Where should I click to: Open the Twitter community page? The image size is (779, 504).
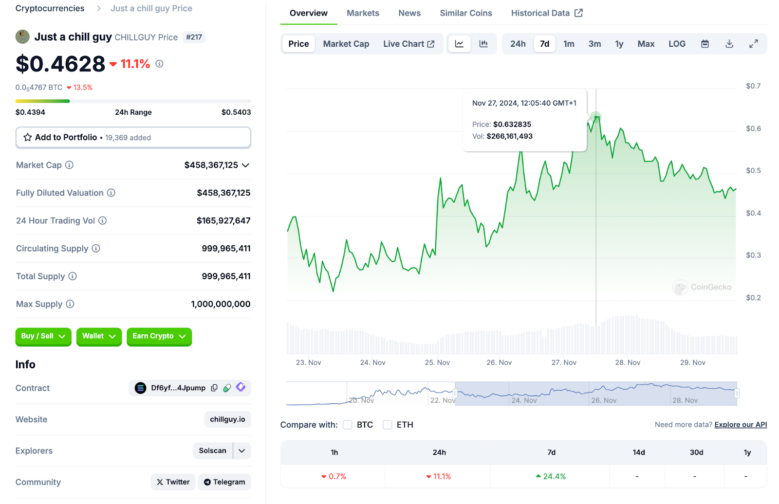[x=173, y=482]
